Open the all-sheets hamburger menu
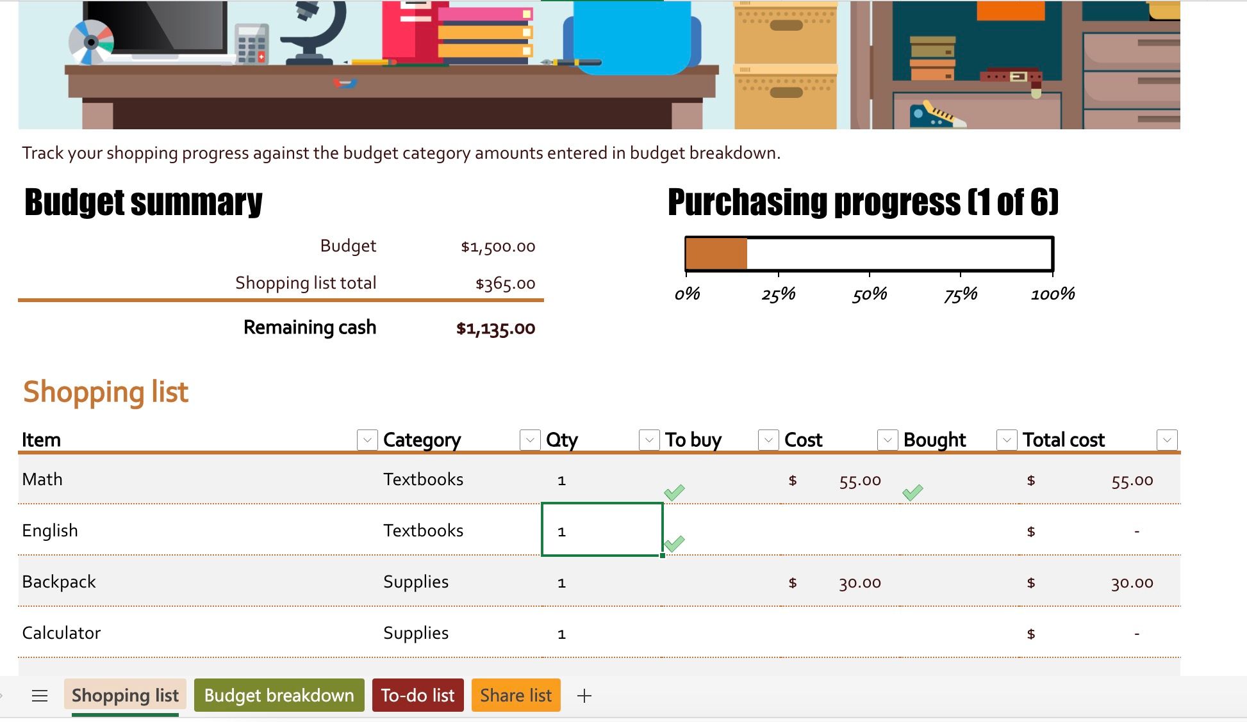The height and width of the screenshot is (722, 1247). [x=40, y=695]
